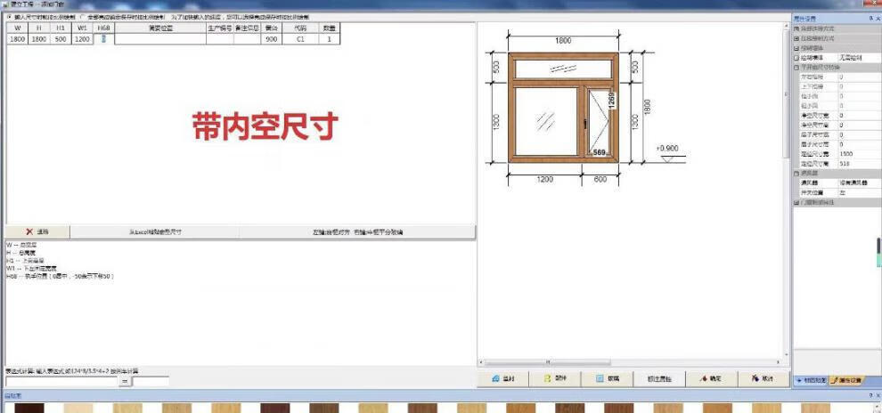Collapse the first section in properties panel
Screen dimensions: 882x413
[796, 29]
